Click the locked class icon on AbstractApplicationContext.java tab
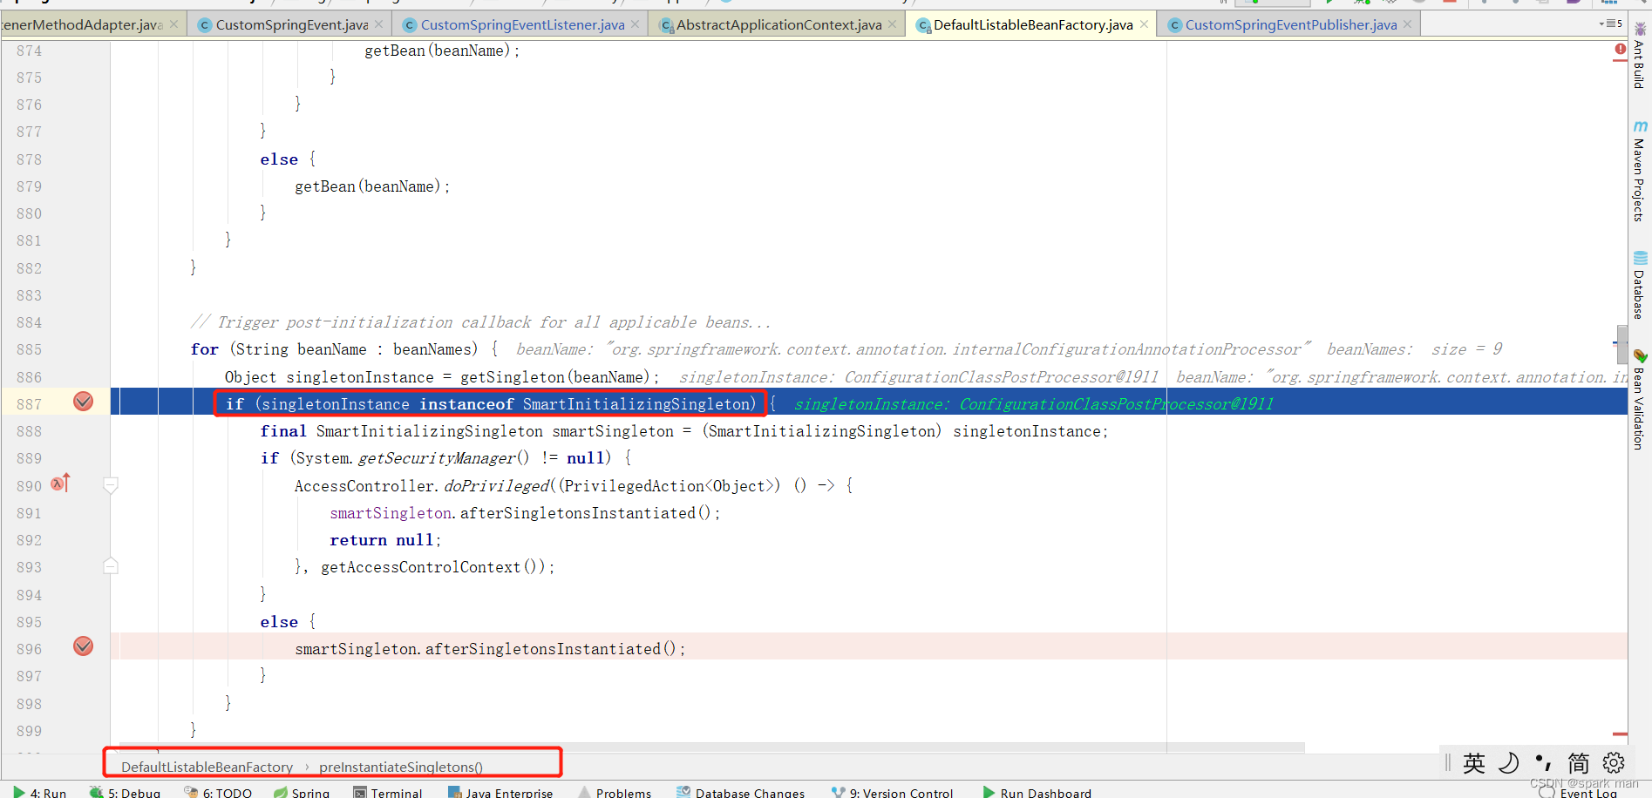Screen dimensions: 1652x798 pyautogui.click(x=667, y=25)
